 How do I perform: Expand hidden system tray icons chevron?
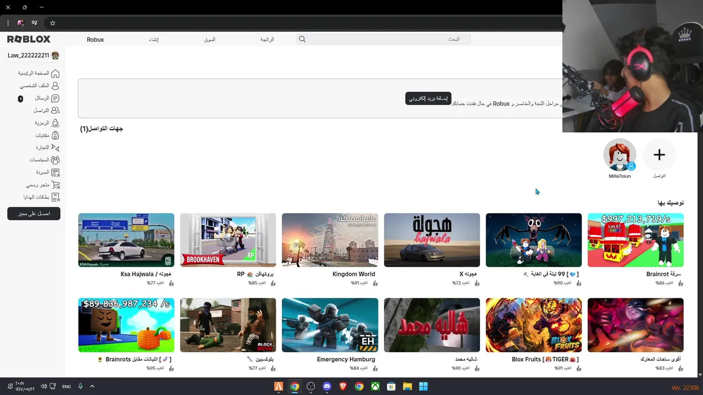pos(92,386)
